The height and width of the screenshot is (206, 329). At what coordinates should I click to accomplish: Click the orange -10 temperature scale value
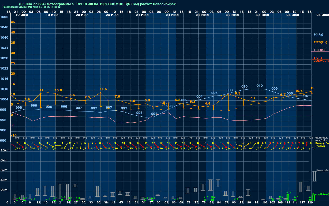coord(14,135)
